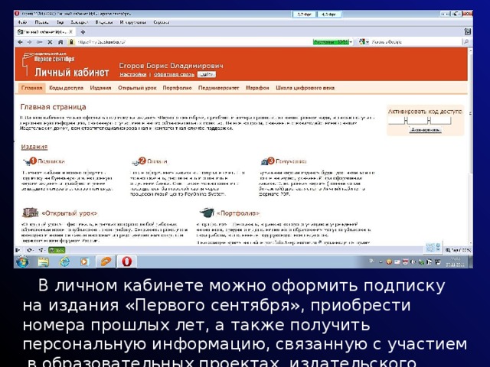Image resolution: width=490 pixels, height=367 pixels.
Task: Click the browser address bar
Action: pyautogui.click(x=194, y=42)
